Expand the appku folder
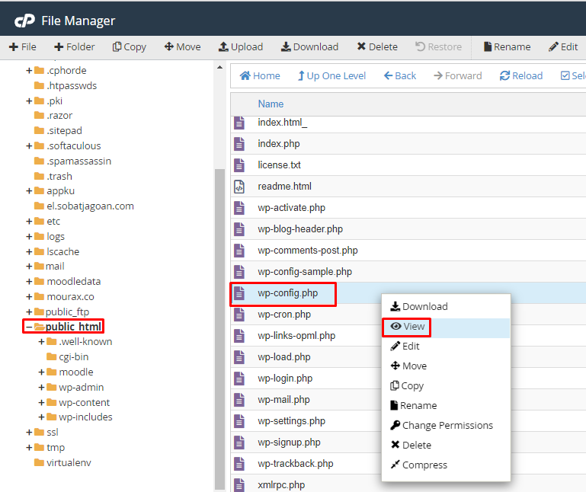Image resolution: width=586 pixels, height=492 pixels. 29,191
